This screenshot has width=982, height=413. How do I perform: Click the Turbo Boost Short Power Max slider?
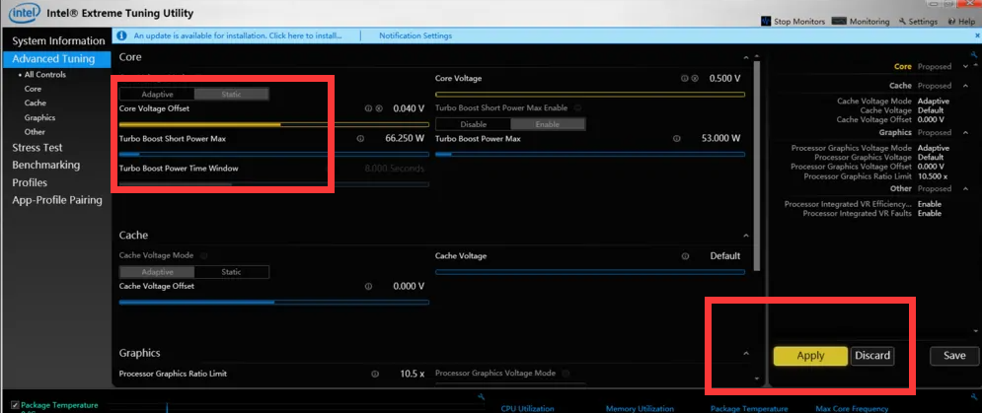[273, 154]
